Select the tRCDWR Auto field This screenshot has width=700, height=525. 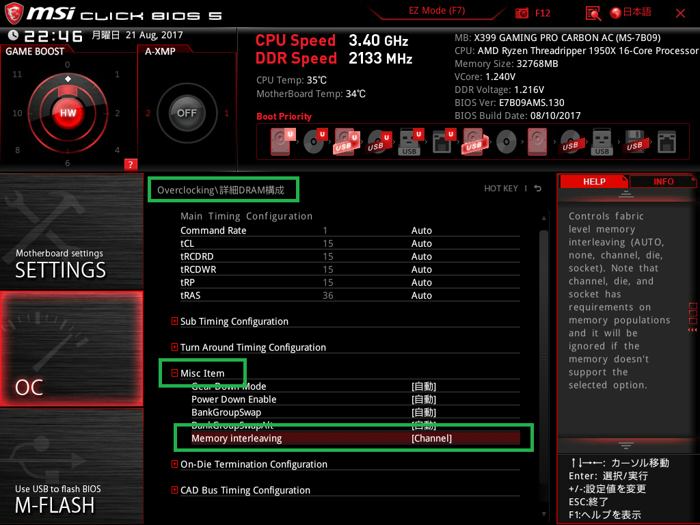coord(421,269)
